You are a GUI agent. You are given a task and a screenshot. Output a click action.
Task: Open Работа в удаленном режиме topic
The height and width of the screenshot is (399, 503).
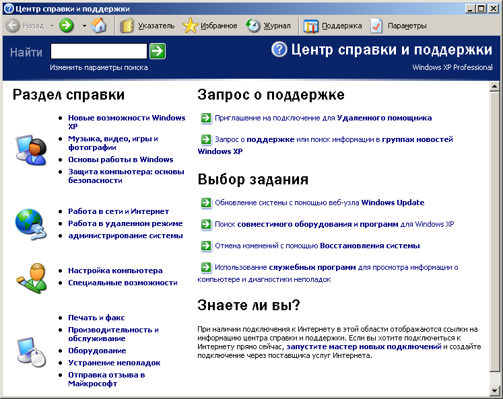(x=125, y=223)
